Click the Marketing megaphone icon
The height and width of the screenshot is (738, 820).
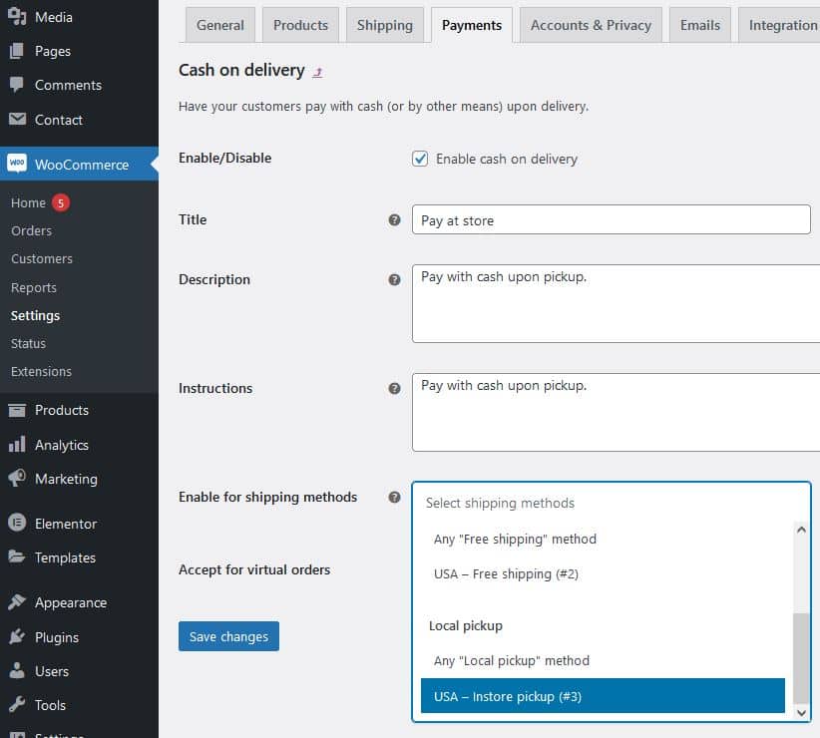click(17, 479)
